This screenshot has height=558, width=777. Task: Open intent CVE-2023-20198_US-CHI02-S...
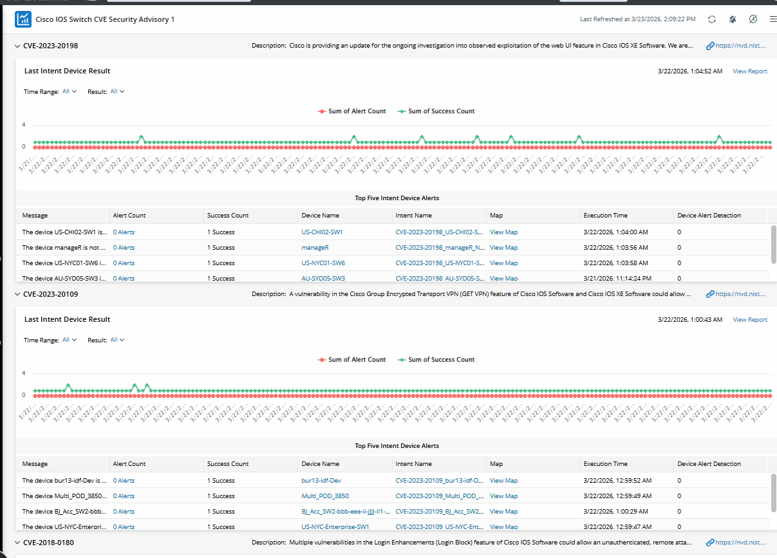tap(440, 232)
